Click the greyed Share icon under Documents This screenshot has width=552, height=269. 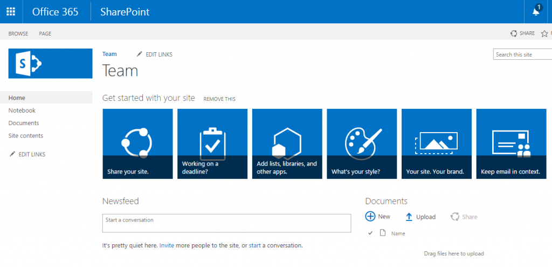coord(455,217)
